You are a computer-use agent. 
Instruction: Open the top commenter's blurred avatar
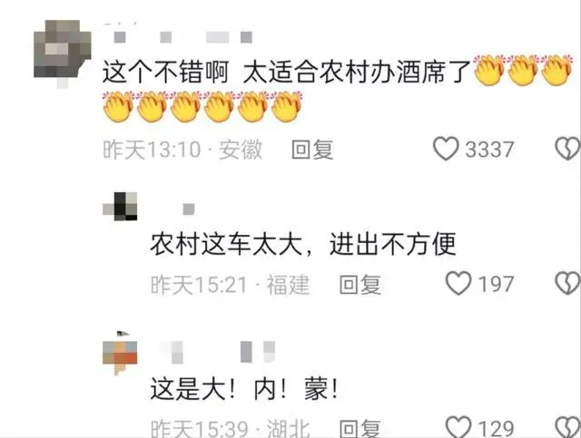point(63,54)
